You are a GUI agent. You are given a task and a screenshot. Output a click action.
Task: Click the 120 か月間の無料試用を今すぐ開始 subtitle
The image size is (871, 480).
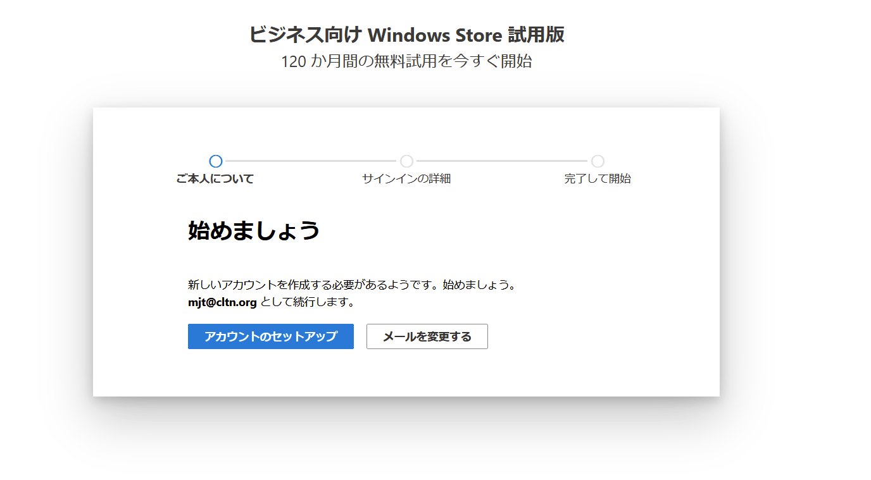pyautogui.click(x=406, y=62)
